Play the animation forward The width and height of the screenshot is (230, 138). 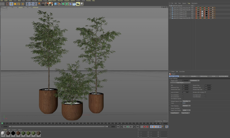pos(128,127)
